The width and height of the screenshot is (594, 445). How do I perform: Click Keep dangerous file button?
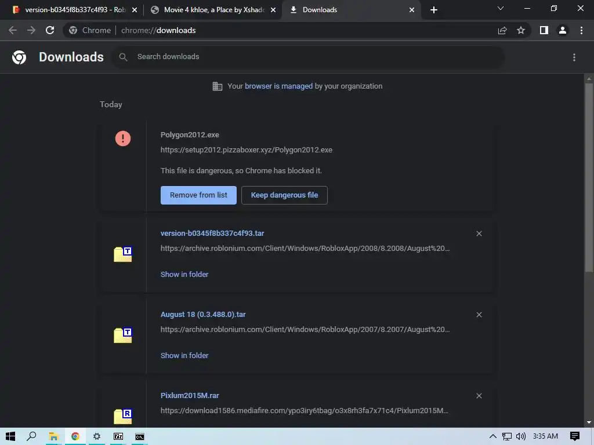pos(284,195)
